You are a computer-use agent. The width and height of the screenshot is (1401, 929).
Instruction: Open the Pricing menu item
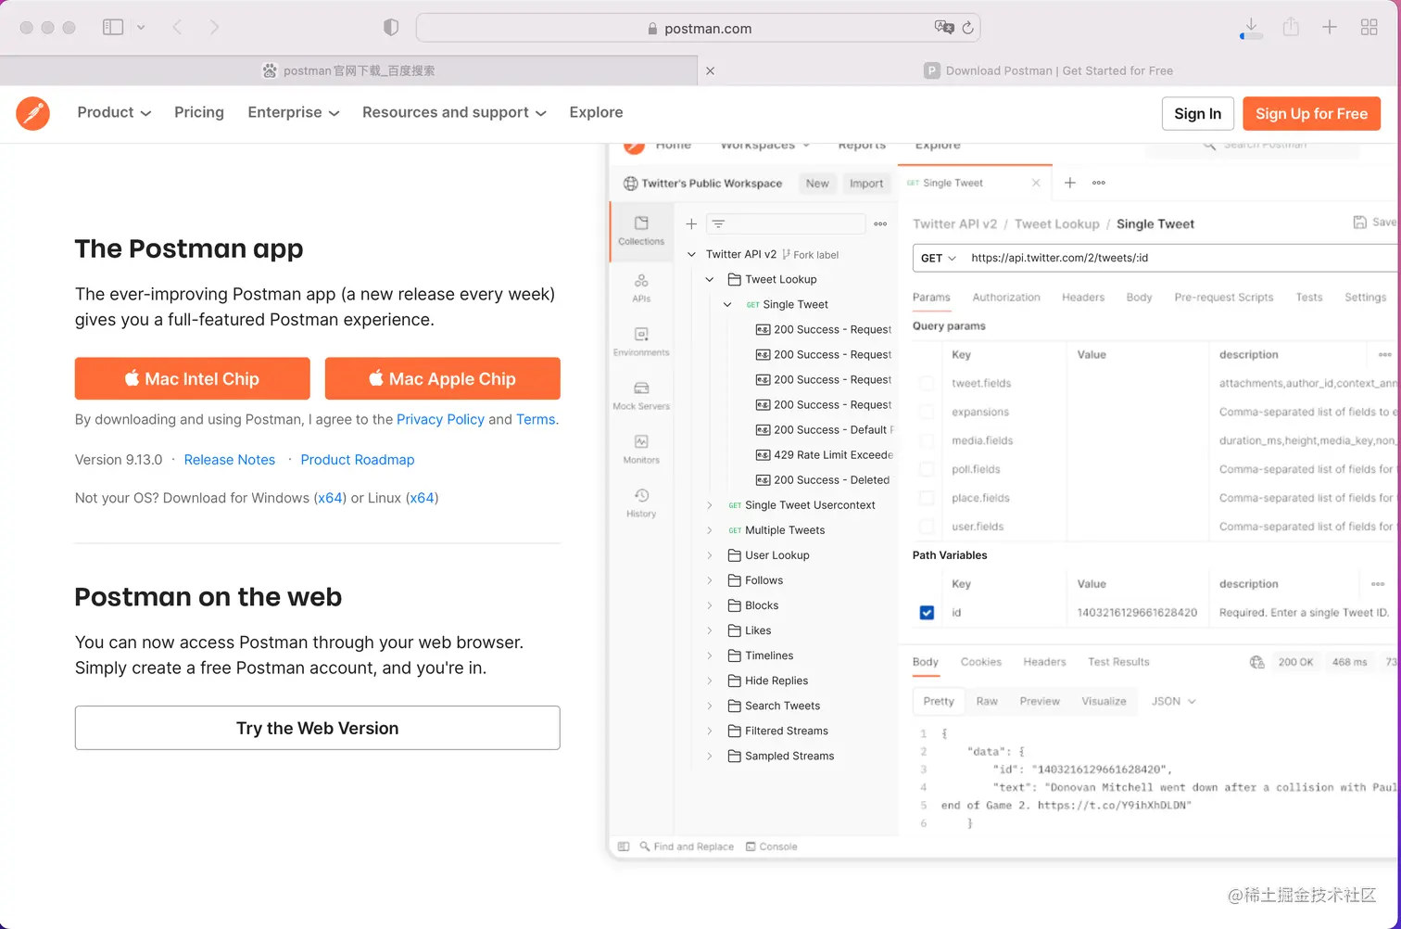pos(199,112)
